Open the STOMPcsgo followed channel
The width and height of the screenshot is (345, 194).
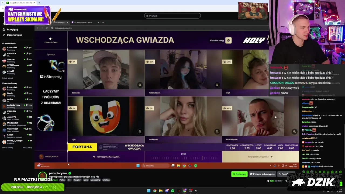[x=17, y=66]
